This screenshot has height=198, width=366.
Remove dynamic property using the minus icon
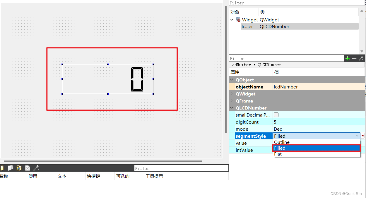click(354, 58)
